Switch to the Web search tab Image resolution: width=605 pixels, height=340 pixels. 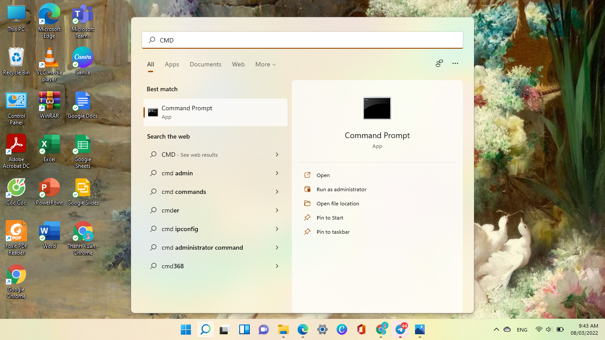pyautogui.click(x=238, y=64)
